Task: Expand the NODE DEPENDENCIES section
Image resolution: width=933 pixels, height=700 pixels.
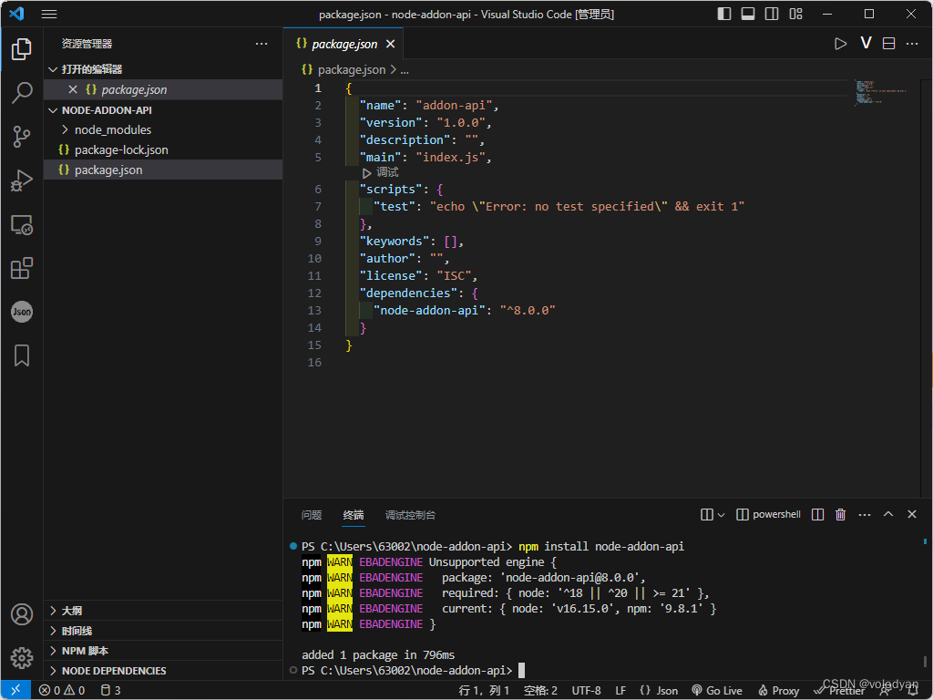Action: pos(163,670)
